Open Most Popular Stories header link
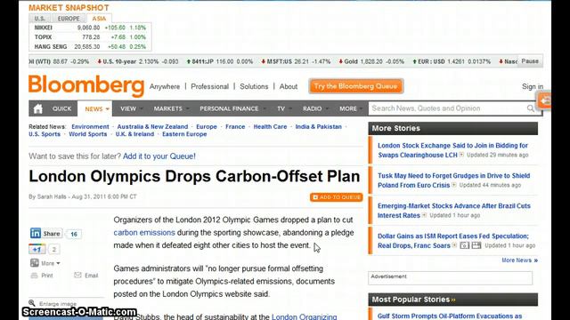 pos(413,300)
